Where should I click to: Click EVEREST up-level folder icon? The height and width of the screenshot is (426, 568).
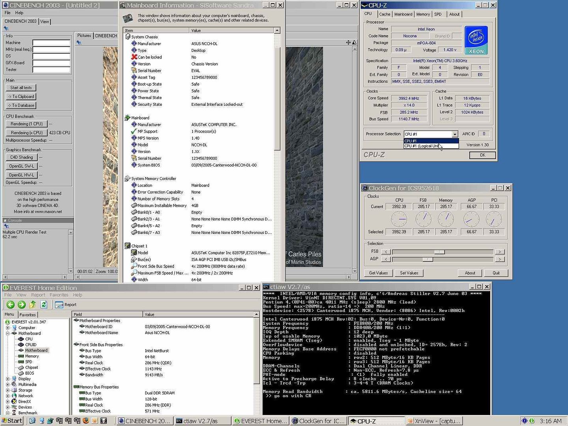point(33,305)
